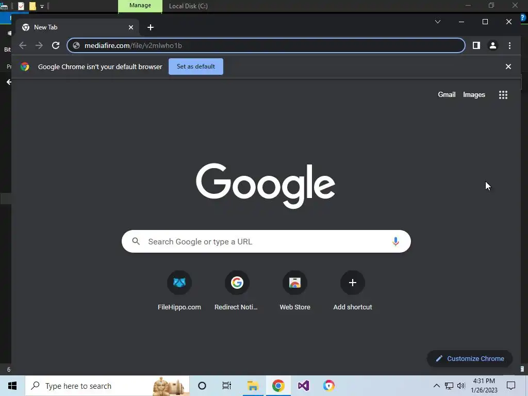The height and width of the screenshot is (396, 528).
Task: Click the Google search box
Action: click(266, 241)
